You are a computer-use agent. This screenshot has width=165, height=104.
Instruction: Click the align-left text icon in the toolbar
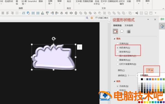tap(7, 13)
